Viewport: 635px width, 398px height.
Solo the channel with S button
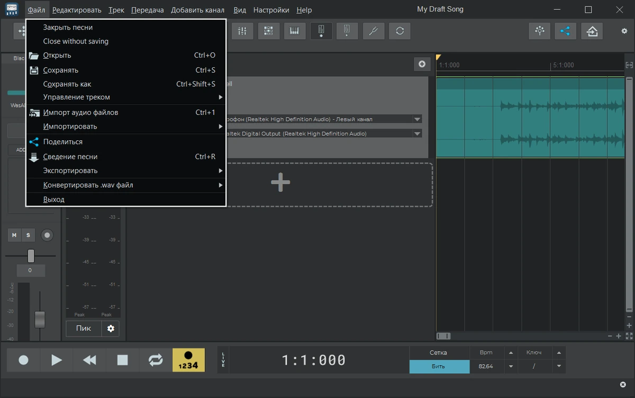pyautogui.click(x=28, y=235)
